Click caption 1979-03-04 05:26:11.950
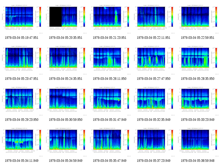The height and width of the screenshot is (164, 220). [109, 79]
